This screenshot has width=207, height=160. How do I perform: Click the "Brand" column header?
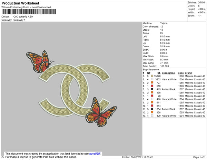[188, 73]
